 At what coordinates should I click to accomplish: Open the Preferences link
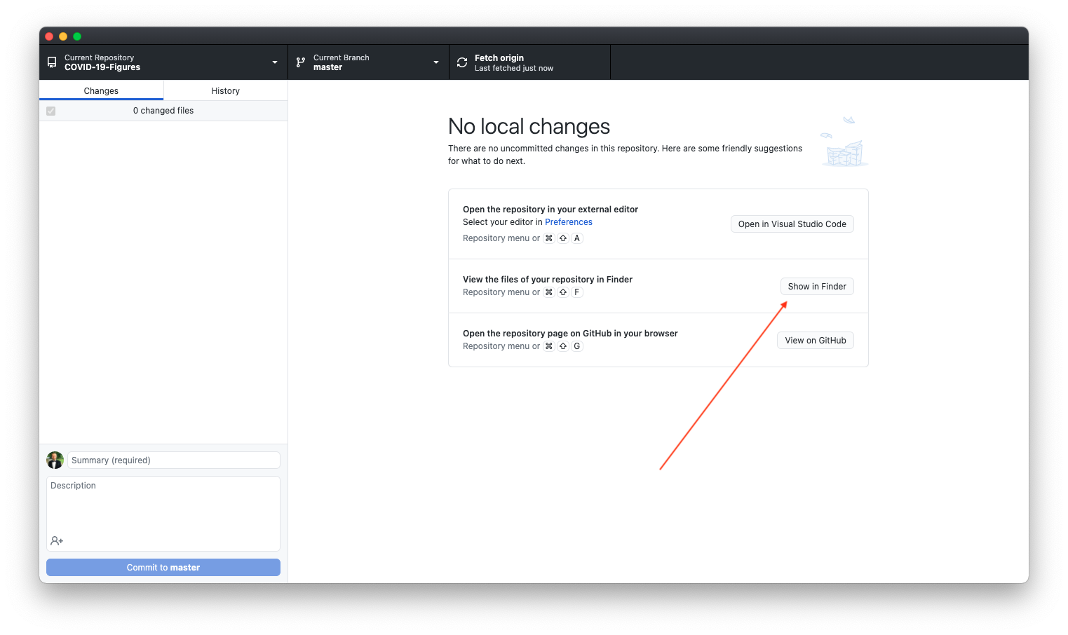[569, 222]
